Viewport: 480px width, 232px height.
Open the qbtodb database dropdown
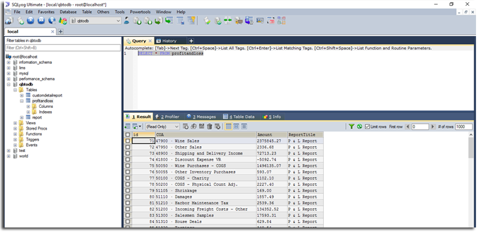pyautogui.click(x=118, y=21)
